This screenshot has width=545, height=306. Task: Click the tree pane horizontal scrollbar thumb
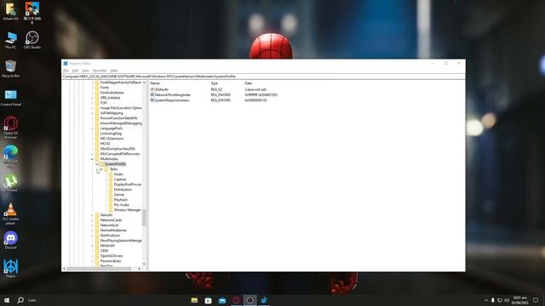(99, 269)
